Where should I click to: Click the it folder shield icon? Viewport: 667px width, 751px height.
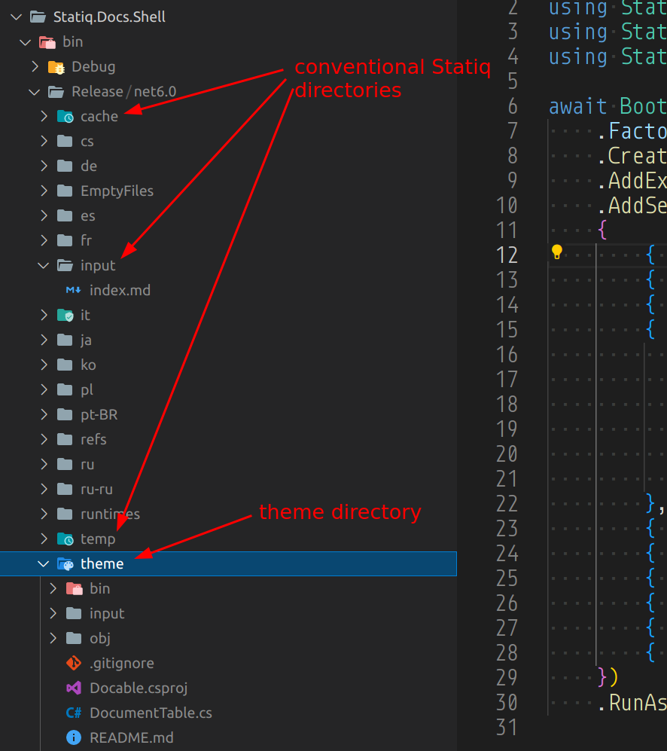[x=65, y=315]
